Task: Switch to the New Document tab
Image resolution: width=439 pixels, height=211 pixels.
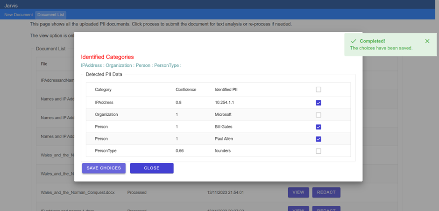Action: point(19,15)
